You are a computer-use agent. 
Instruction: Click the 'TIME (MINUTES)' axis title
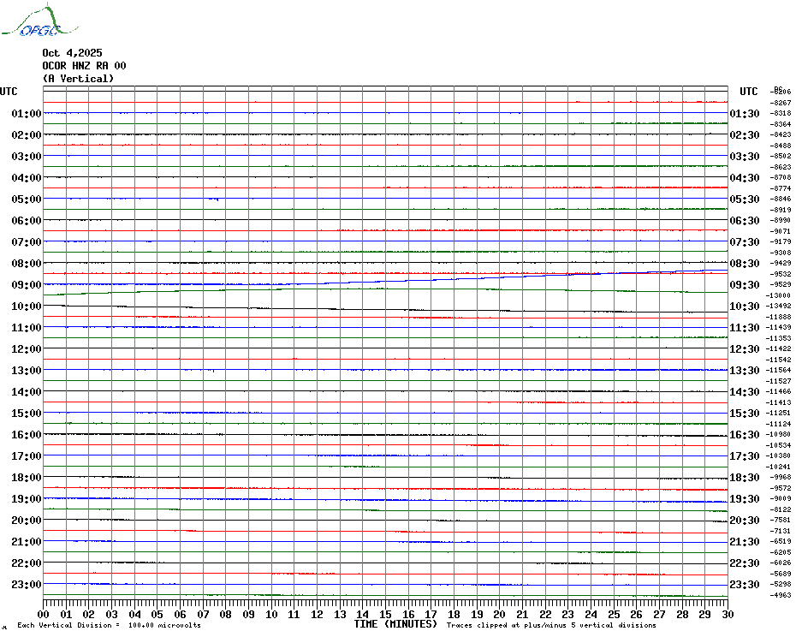[395, 624]
